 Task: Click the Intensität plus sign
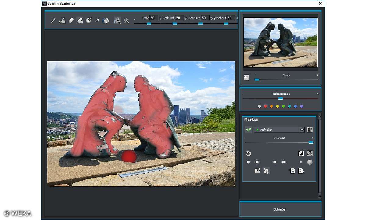pos(312,138)
